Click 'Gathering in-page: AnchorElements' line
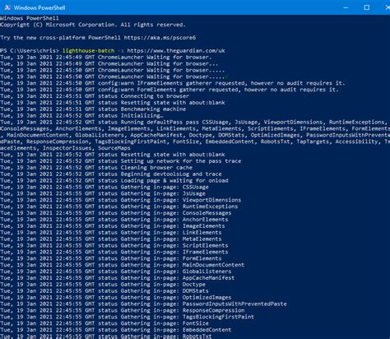The image size is (390, 339). [114, 220]
